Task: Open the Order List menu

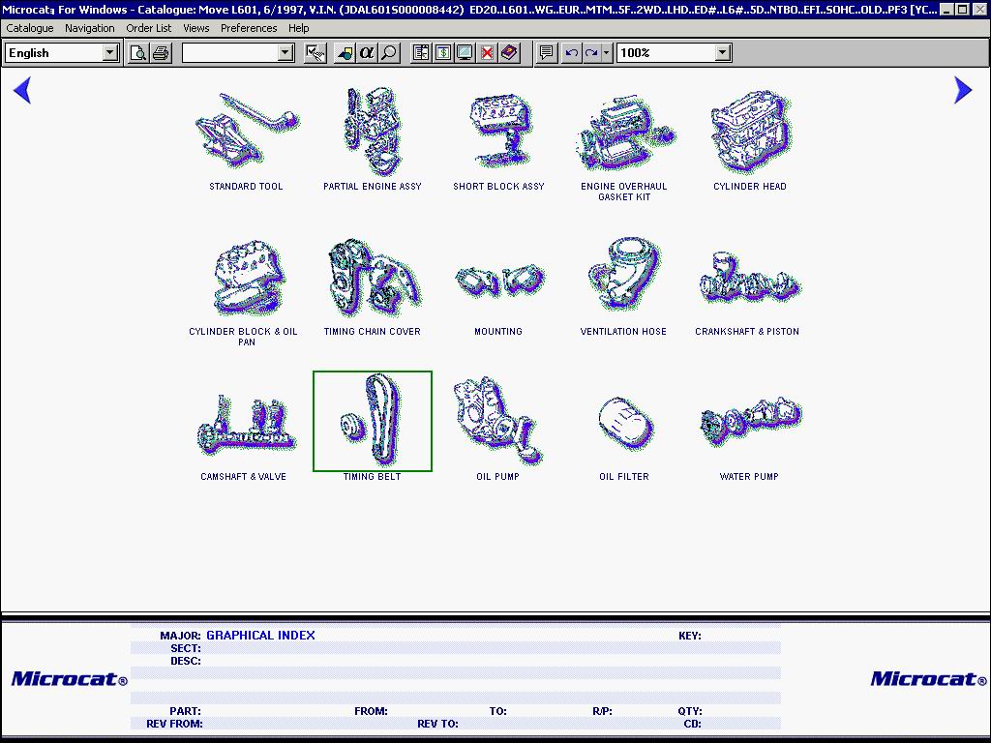Action: point(148,28)
